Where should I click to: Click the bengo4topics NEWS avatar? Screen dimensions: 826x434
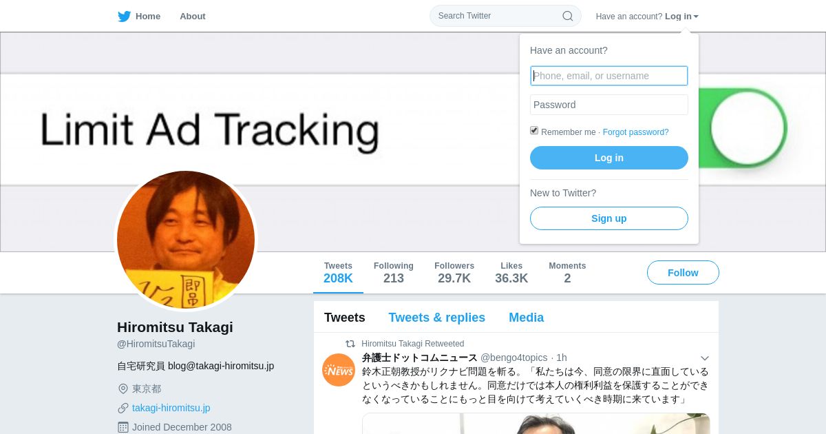point(339,370)
